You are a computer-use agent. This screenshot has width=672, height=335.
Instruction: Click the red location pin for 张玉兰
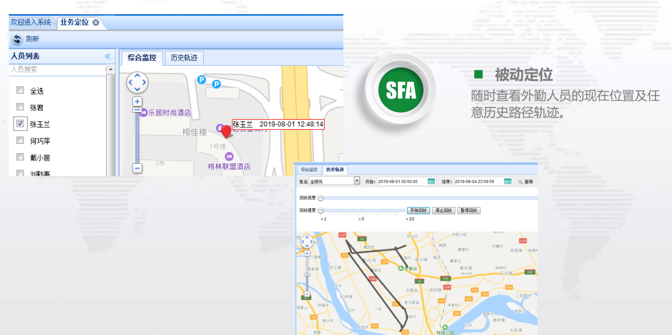pos(226,131)
